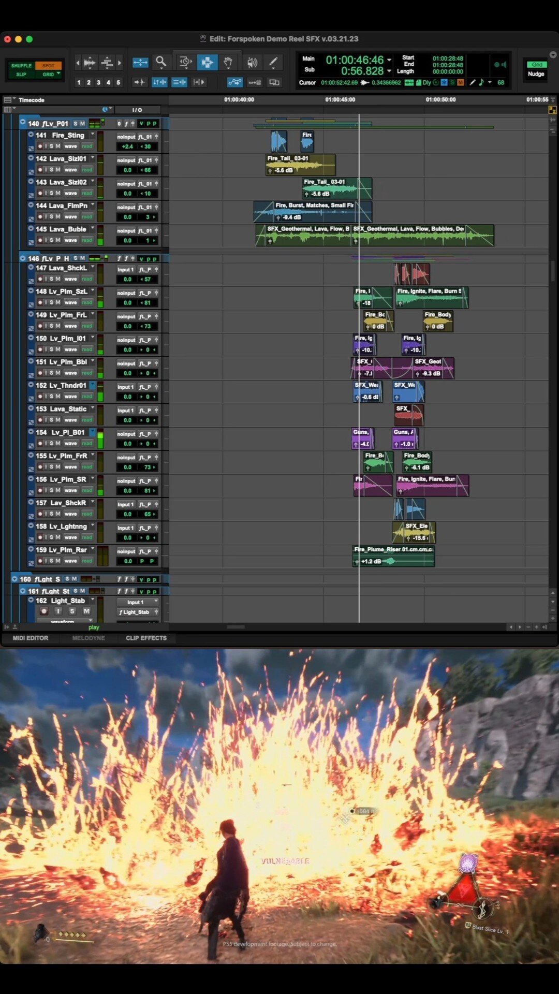Select the Trim tool
The image size is (559, 994).
(185, 63)
